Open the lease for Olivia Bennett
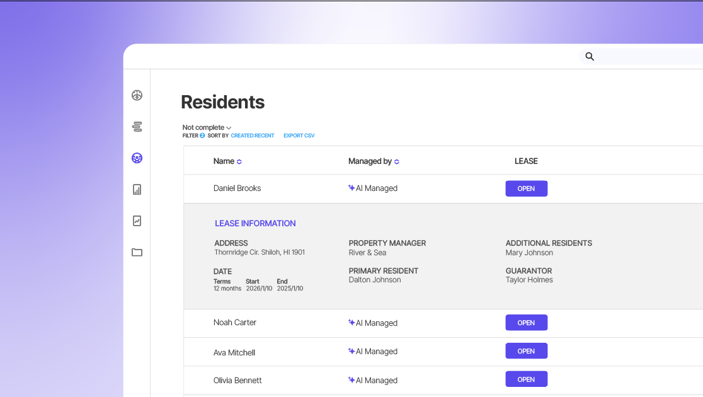 coord(526,379)
